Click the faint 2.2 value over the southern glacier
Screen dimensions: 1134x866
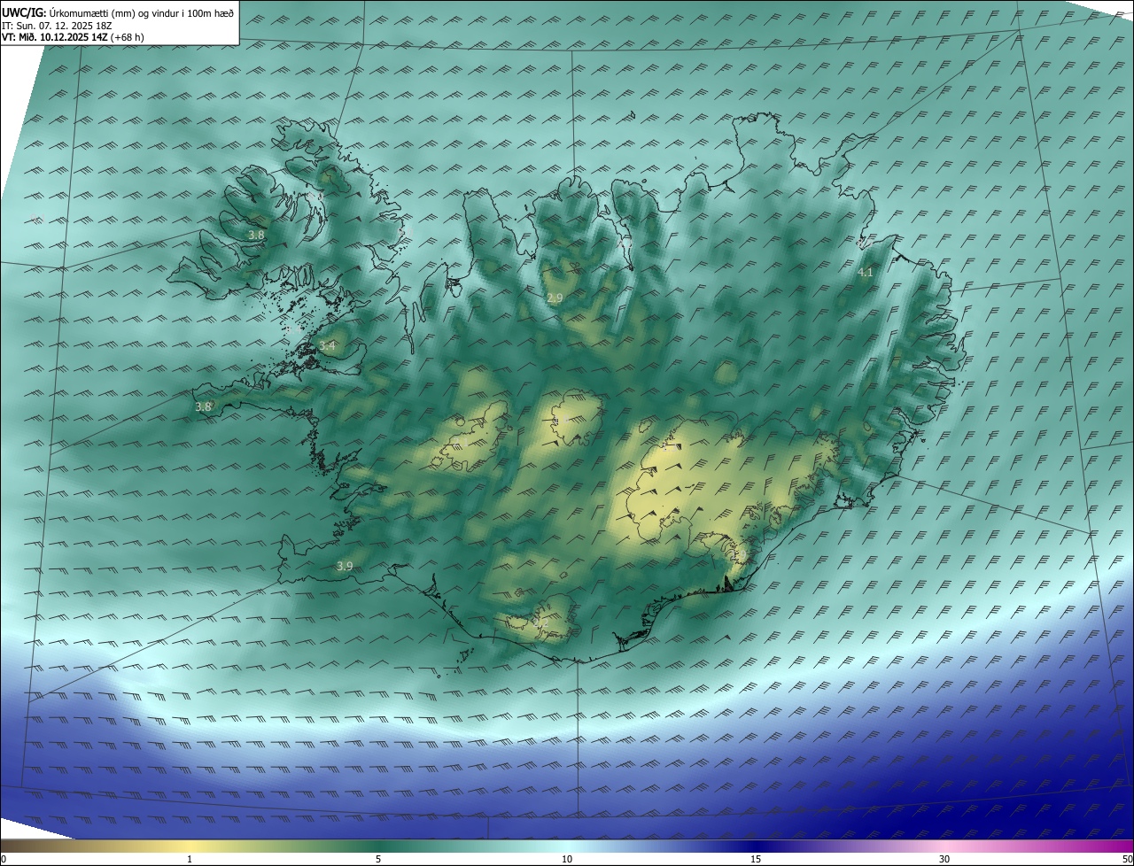[542, 623]
